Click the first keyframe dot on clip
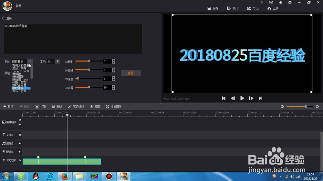 point(38,157)
